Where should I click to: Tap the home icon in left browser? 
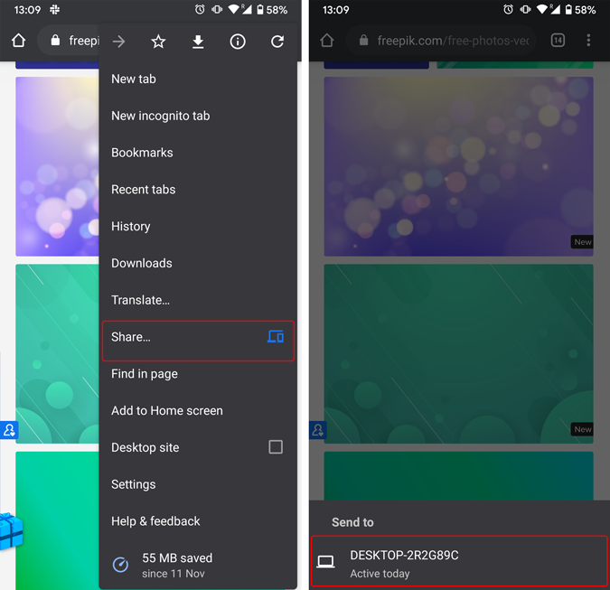18,40
